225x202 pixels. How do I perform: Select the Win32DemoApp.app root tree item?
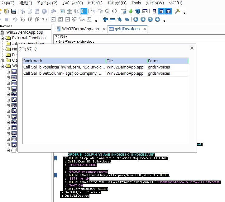[x=25, y=32]
